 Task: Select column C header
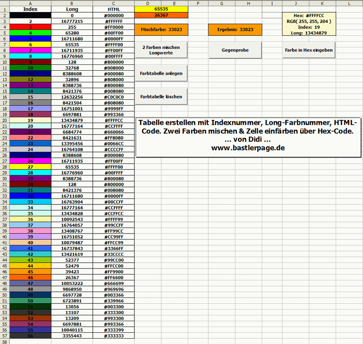click(x=114, y=3)
